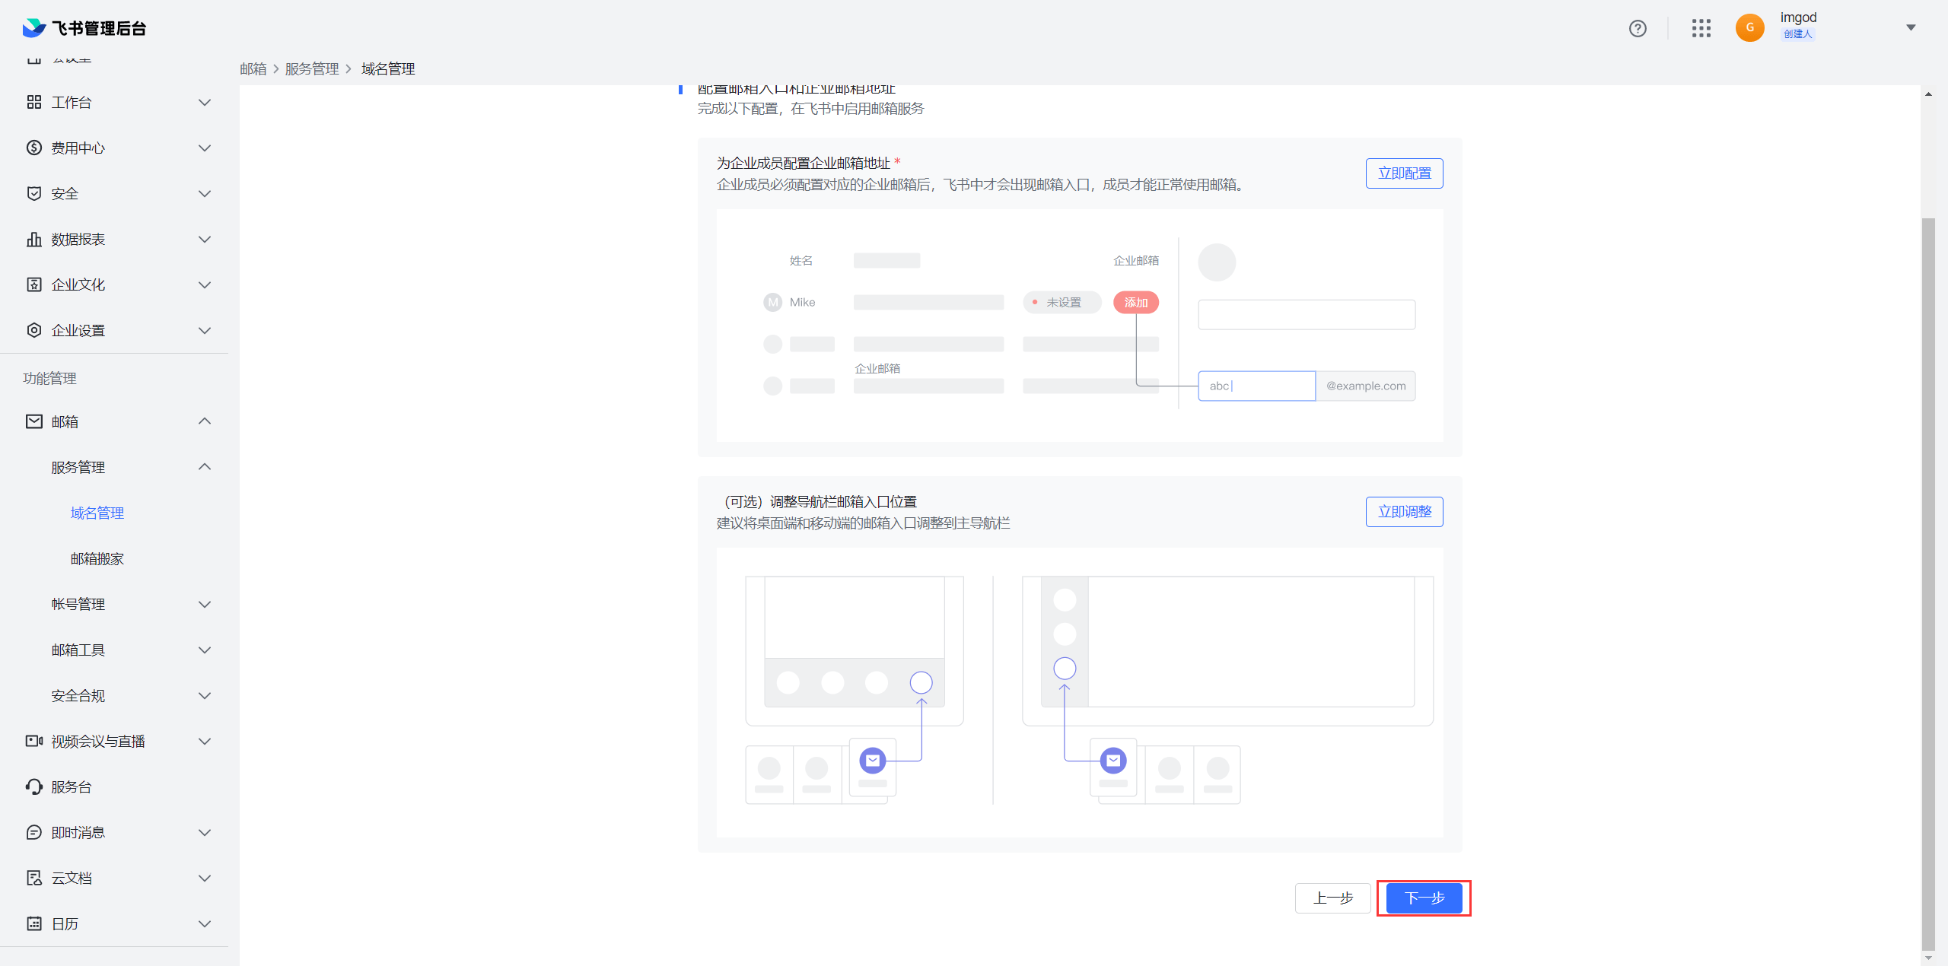Click the 工作台 grid icon
Image resolution: width=1948 pixels, height=966 pixels.
(x=34, y=102)
